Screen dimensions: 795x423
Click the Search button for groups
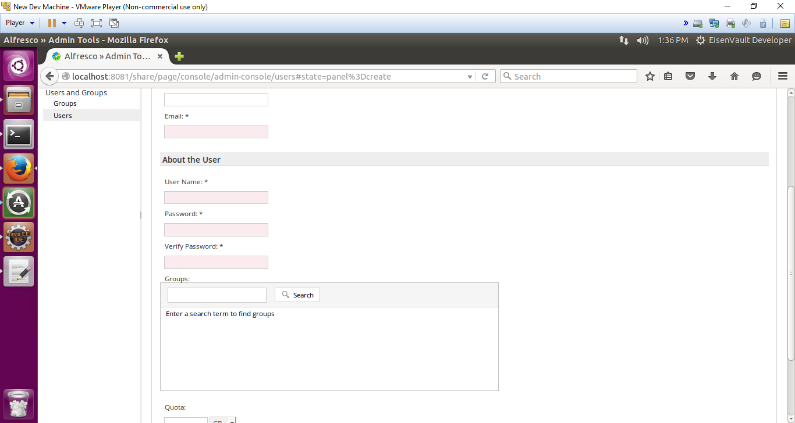297,295
